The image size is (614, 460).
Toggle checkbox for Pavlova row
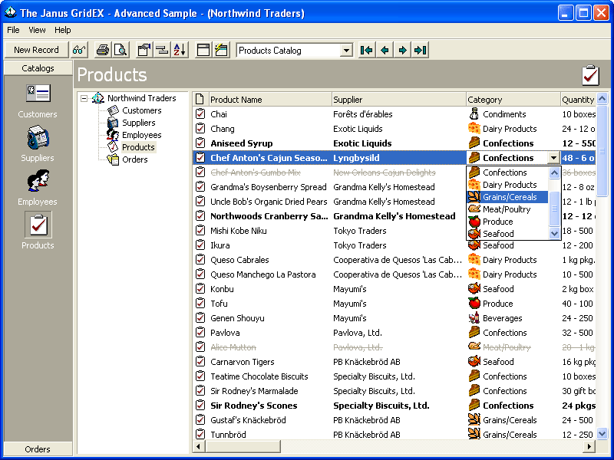pyautogui.click(x=200, y=333)
